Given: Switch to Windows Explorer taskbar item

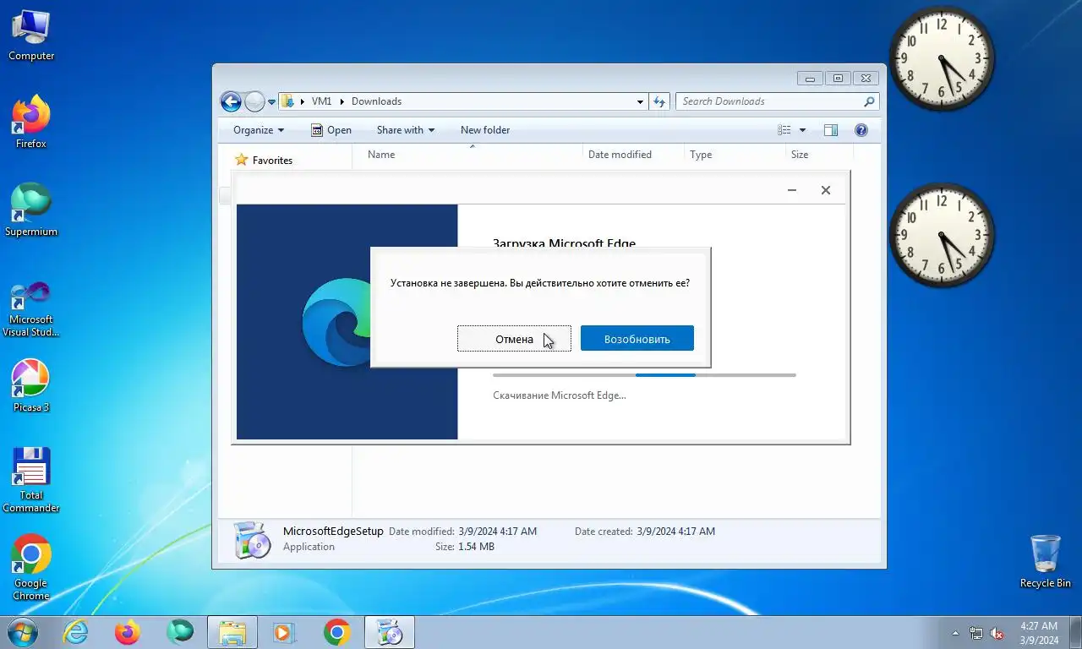Looking at the screenshot, I should click(x=232, y=632).
